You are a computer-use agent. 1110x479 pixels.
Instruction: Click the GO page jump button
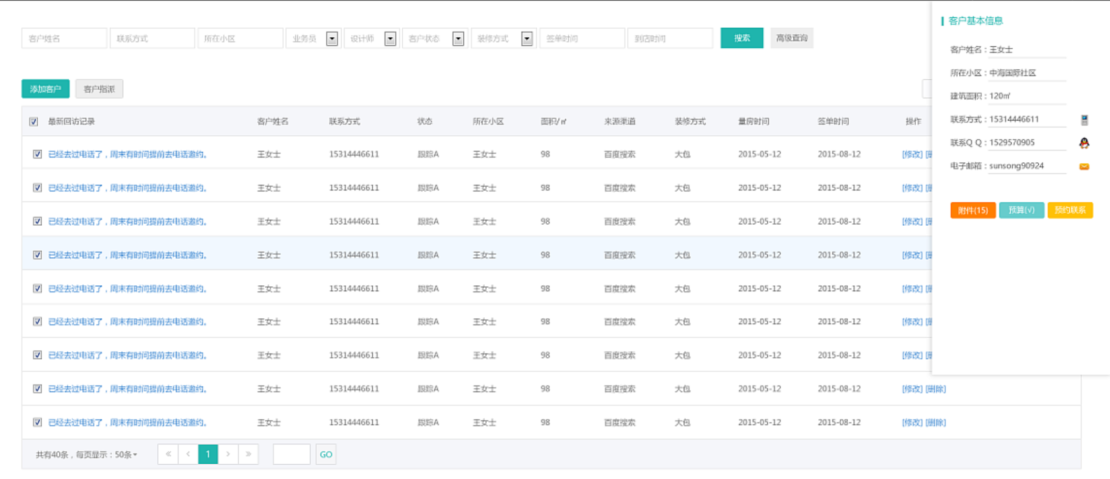point(326,454)
